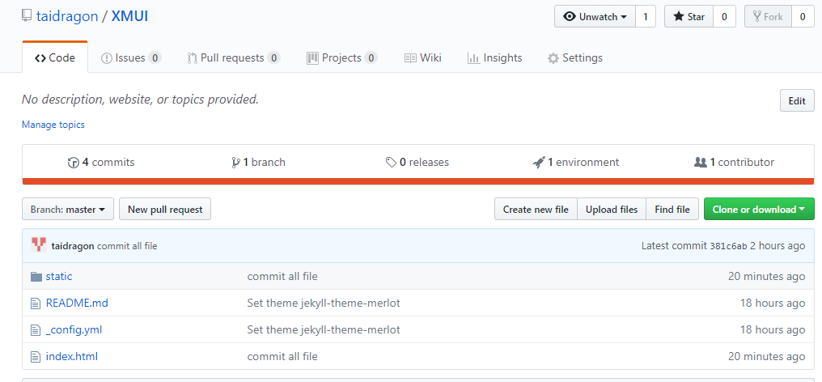
Task: Open the _config.yml row's 'Set theme jekyll-theme-merlot' commit message
Action: click(x=324, y=329)
